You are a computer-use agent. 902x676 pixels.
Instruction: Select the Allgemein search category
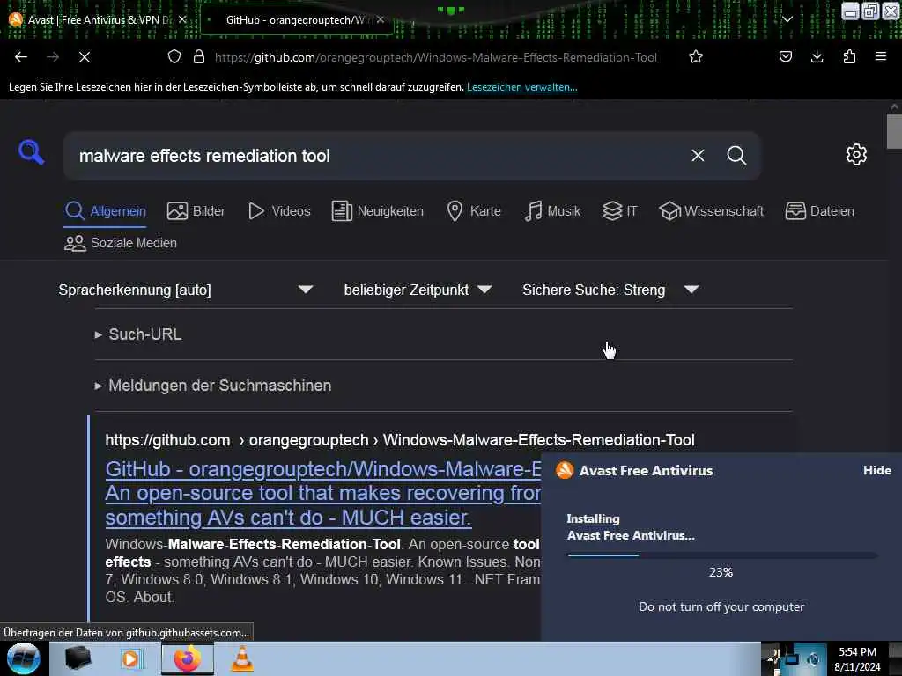[x=105, y=211]
